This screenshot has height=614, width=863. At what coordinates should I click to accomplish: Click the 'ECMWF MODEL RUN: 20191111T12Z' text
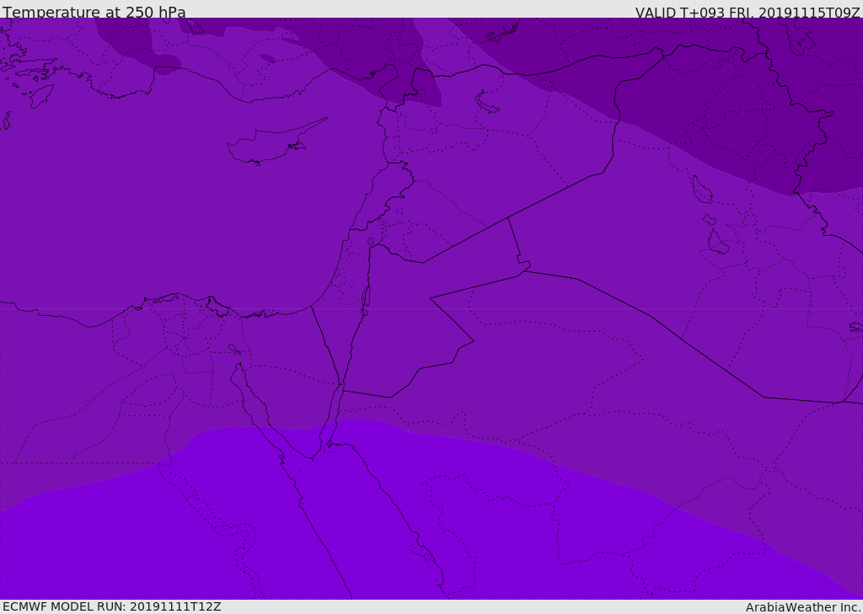pyautogui.click(x=112, y=606)
